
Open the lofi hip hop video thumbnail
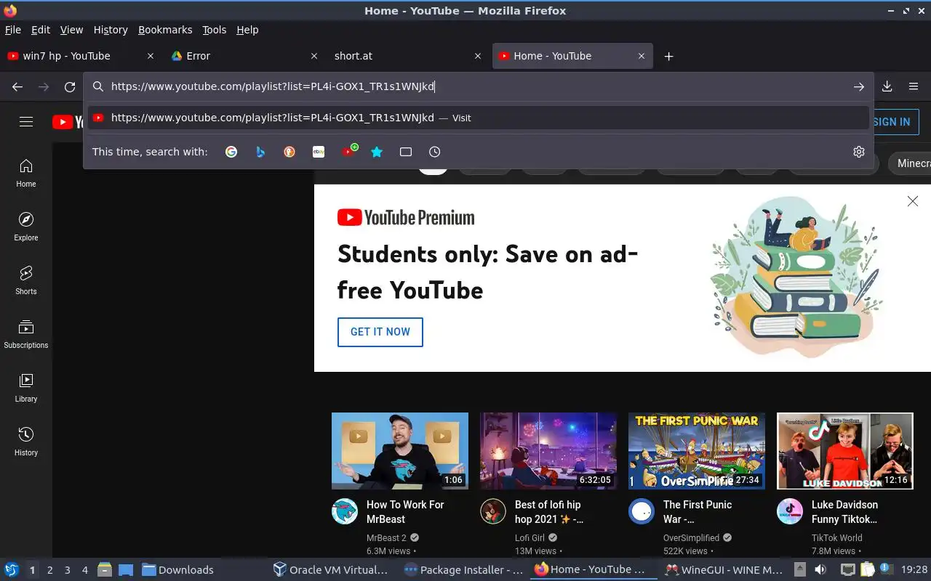tap(548, 451)
